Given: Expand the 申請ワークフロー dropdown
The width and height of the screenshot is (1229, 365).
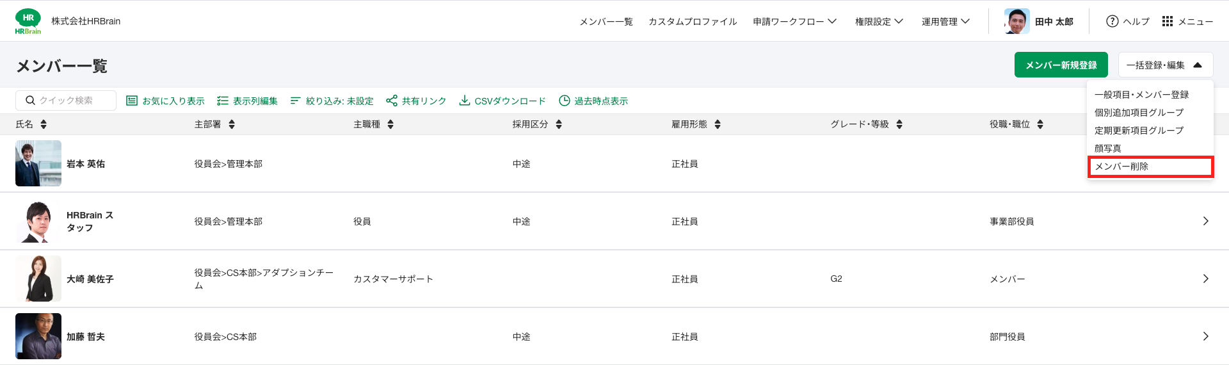Looking at the screenshot, I should click(x=795, y=21).
